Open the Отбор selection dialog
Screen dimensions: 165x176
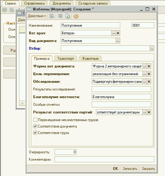tap(152, 48)
